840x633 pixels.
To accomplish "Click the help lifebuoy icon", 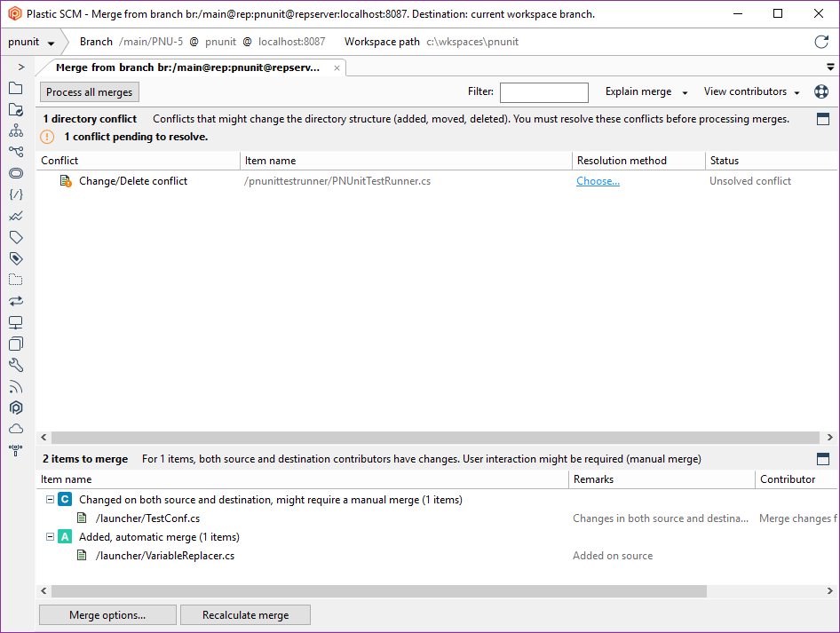I will 821,91.
